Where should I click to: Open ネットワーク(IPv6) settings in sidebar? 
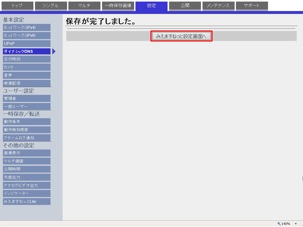[27, 35]
